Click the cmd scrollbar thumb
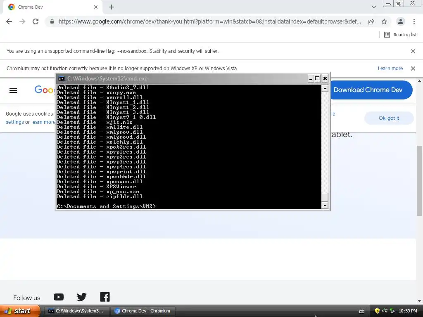423x317 pixels. pos(325,197)
